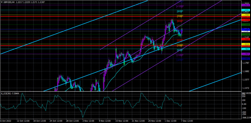Click the X_CCI(30) indicator label
The height and width of the screenshot is (123, 251).
coord(10,93)
